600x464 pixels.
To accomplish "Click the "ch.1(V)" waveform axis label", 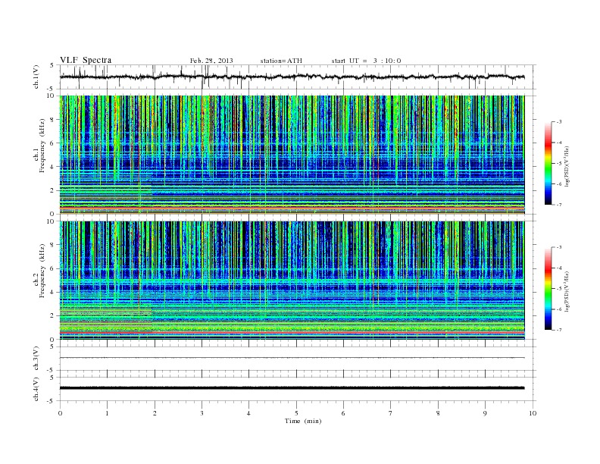I will tap(36, 77).
